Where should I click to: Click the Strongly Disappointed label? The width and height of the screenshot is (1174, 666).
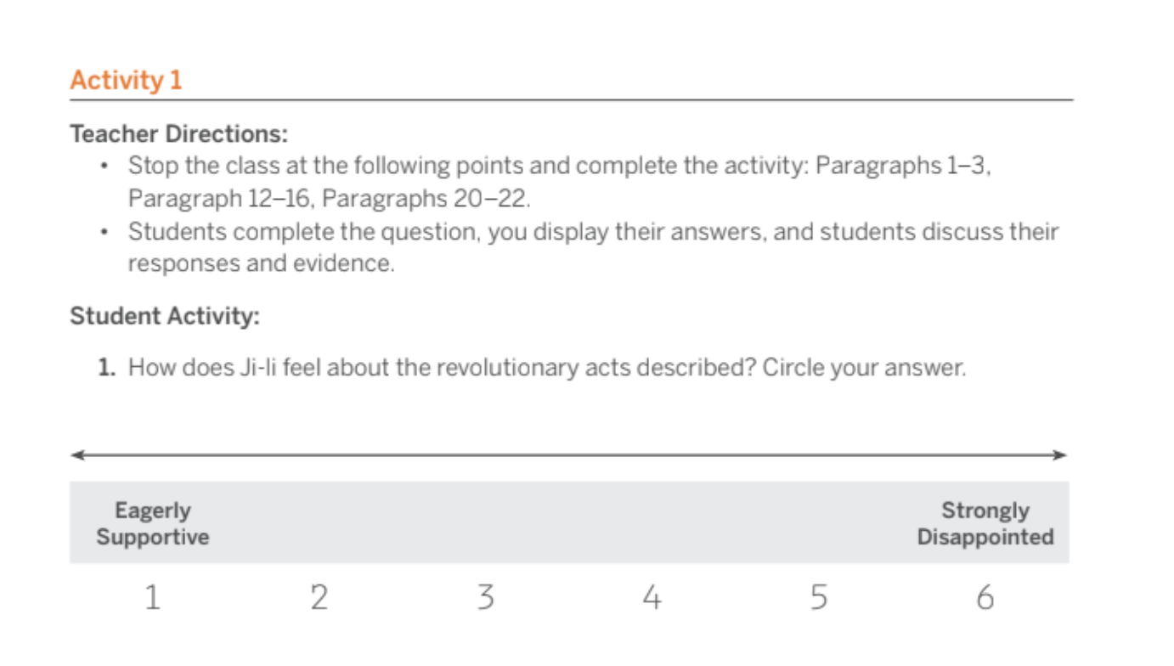[985, 523]
